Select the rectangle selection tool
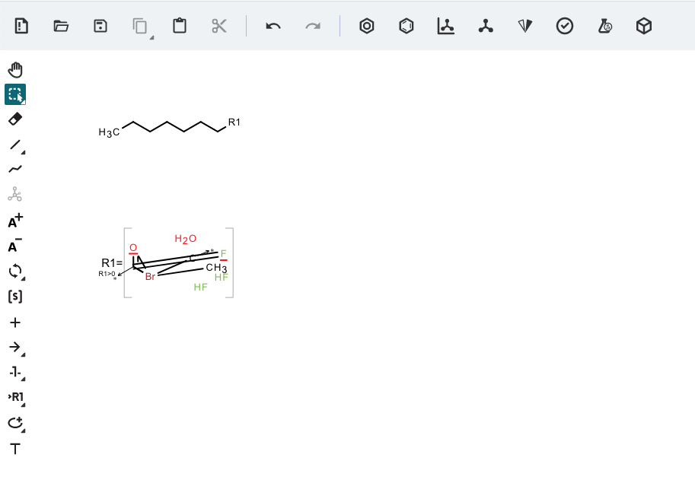 tap(15, 94)
